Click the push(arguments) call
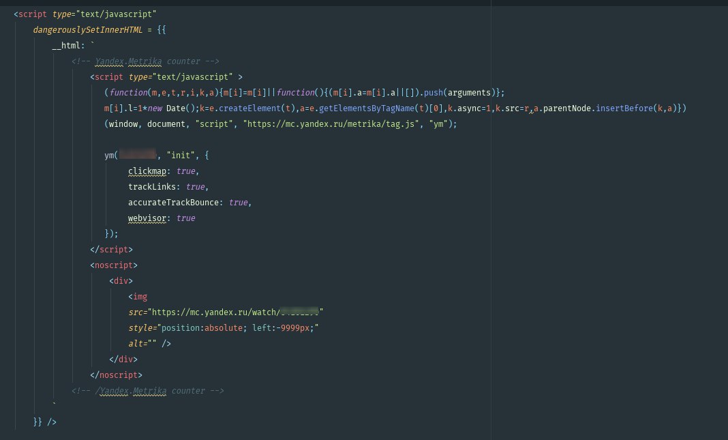 point(459,93)
